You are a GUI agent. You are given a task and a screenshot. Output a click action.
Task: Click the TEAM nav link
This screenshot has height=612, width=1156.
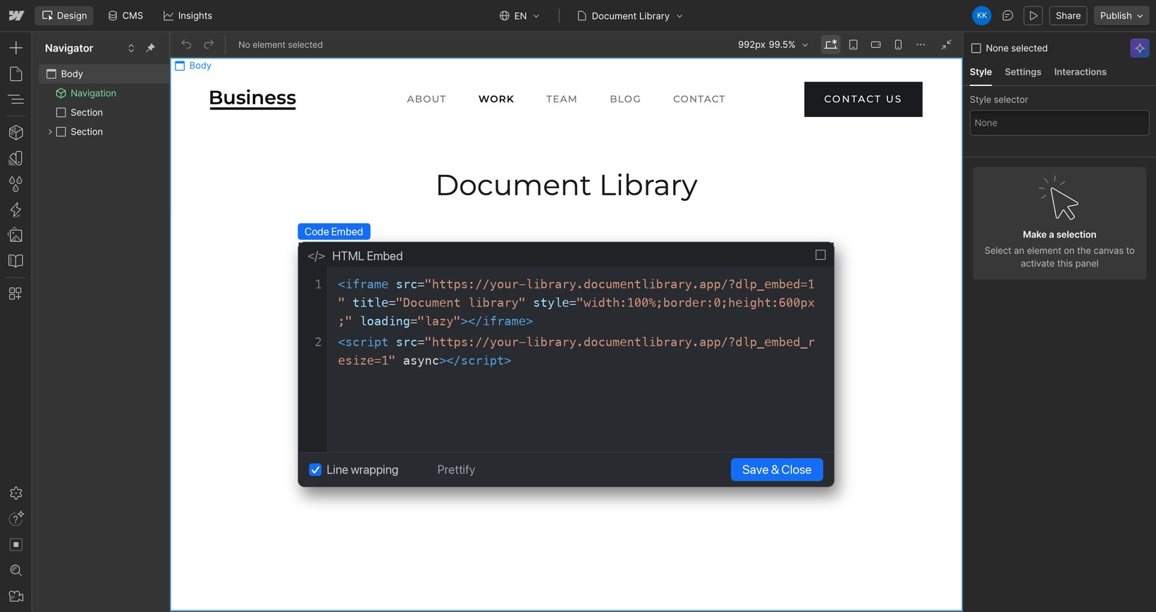point(561,99)
